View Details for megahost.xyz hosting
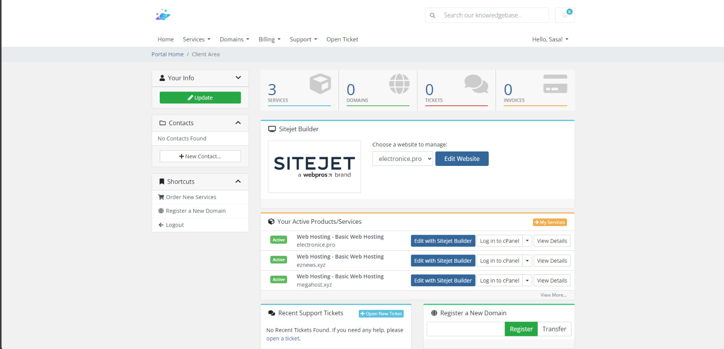 coord(552,281)
